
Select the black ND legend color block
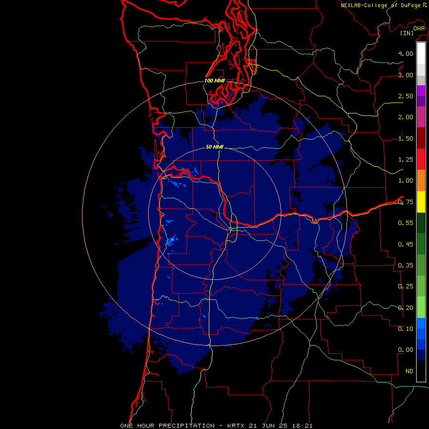(421, 371)
